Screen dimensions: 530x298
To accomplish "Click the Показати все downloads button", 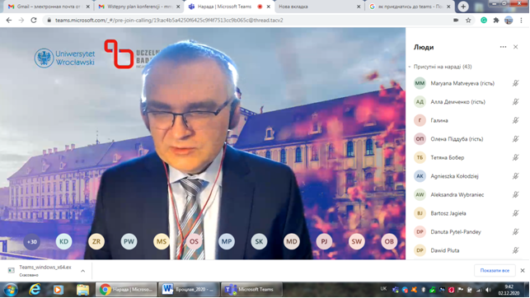I will [495, 270].
